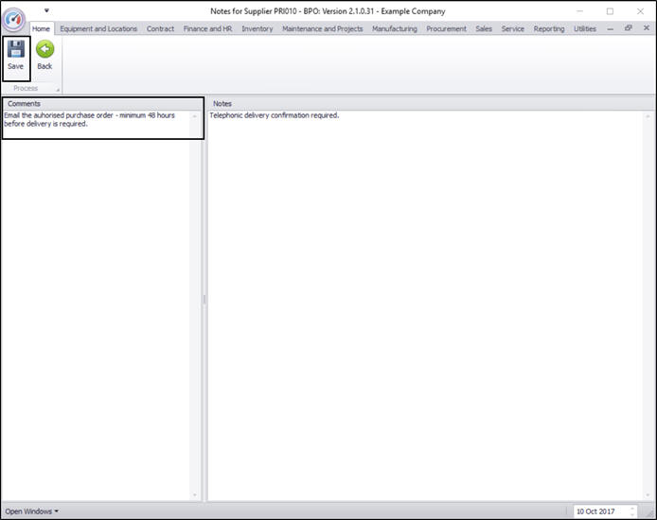Open the BPO application logo menu
Viewport: 657px width, 520px height.
point(13,19)
